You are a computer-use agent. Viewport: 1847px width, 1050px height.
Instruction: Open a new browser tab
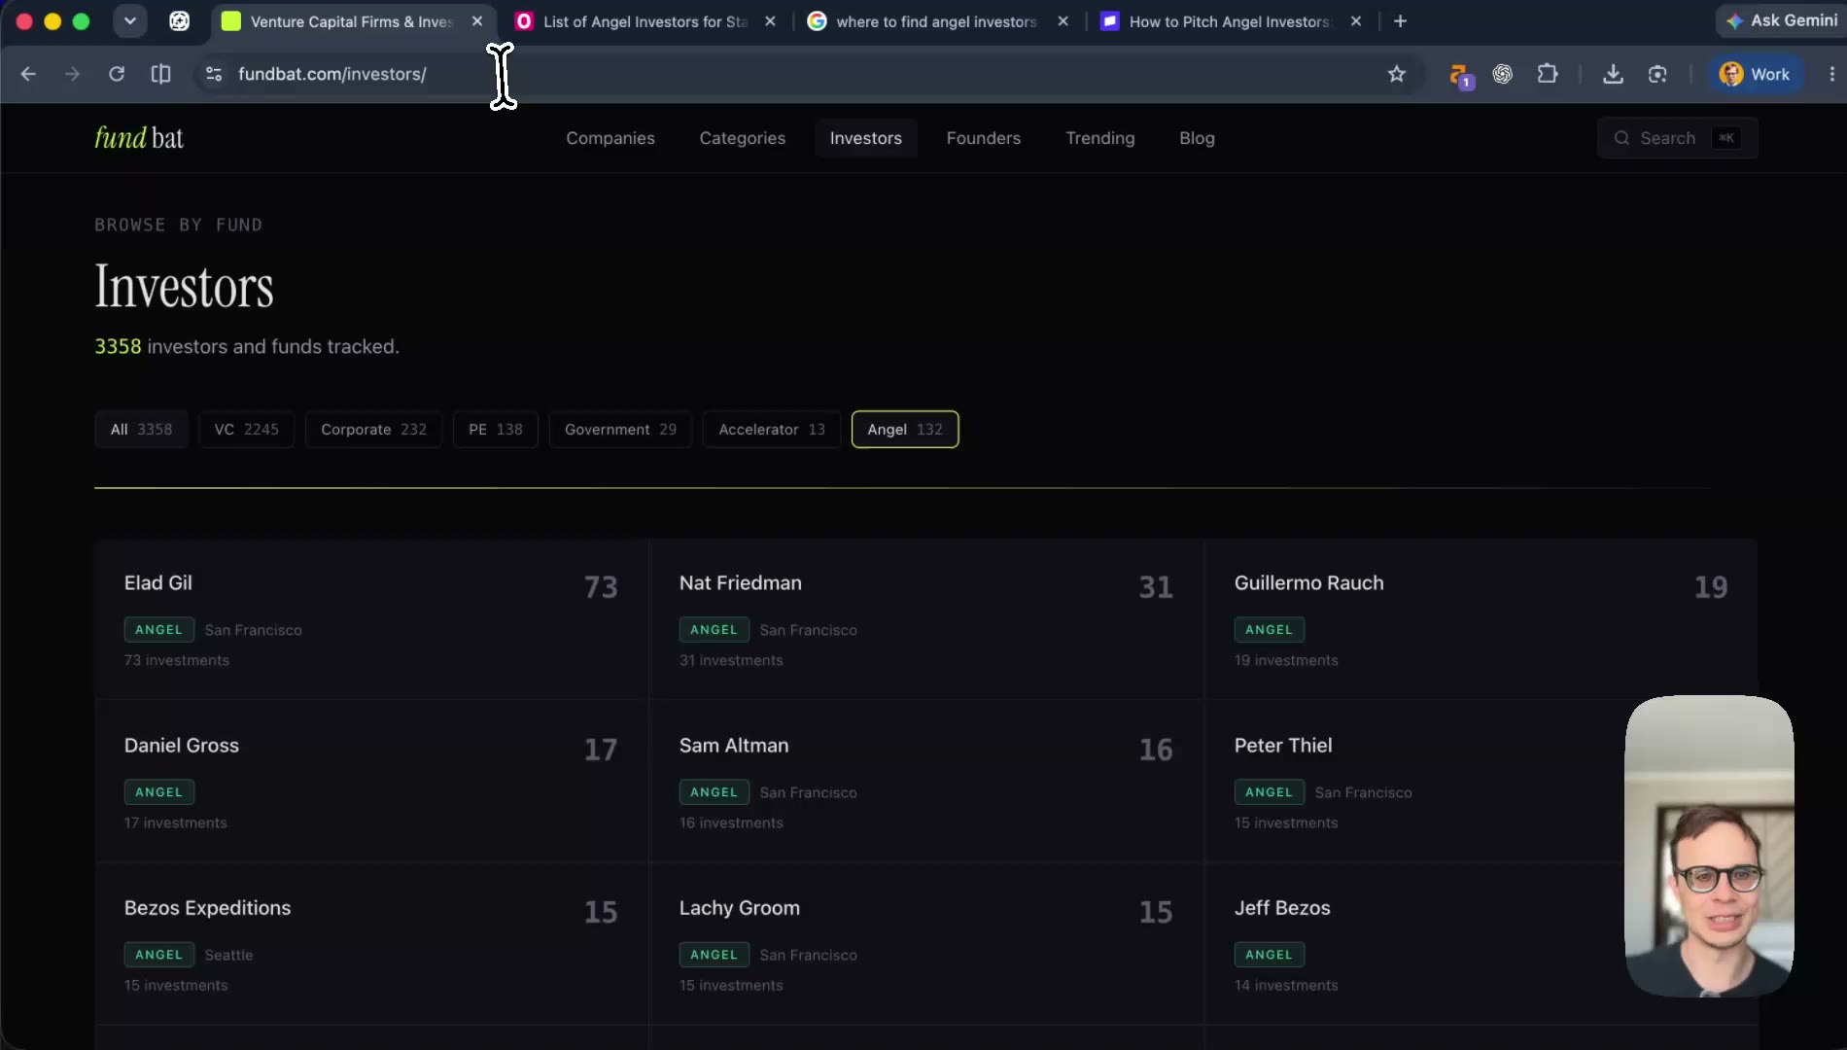(1400, 20)
